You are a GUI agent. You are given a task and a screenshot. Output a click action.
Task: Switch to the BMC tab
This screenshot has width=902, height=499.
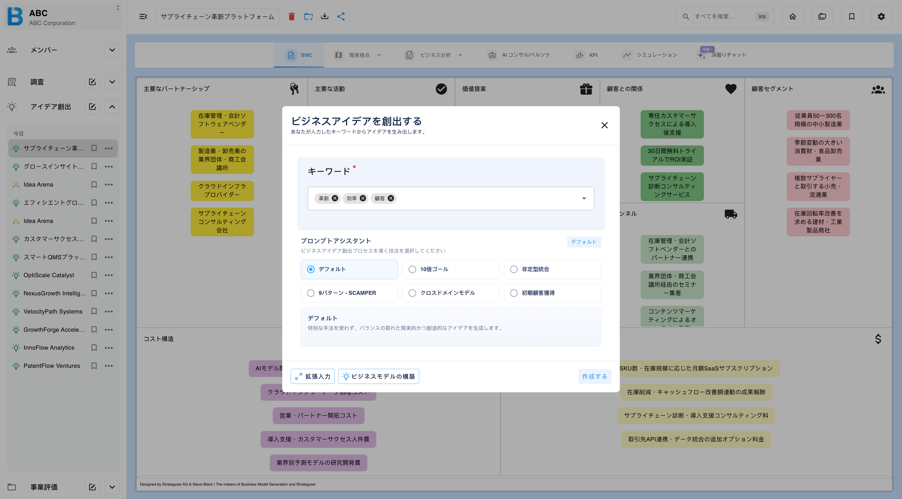pos(299,55)
